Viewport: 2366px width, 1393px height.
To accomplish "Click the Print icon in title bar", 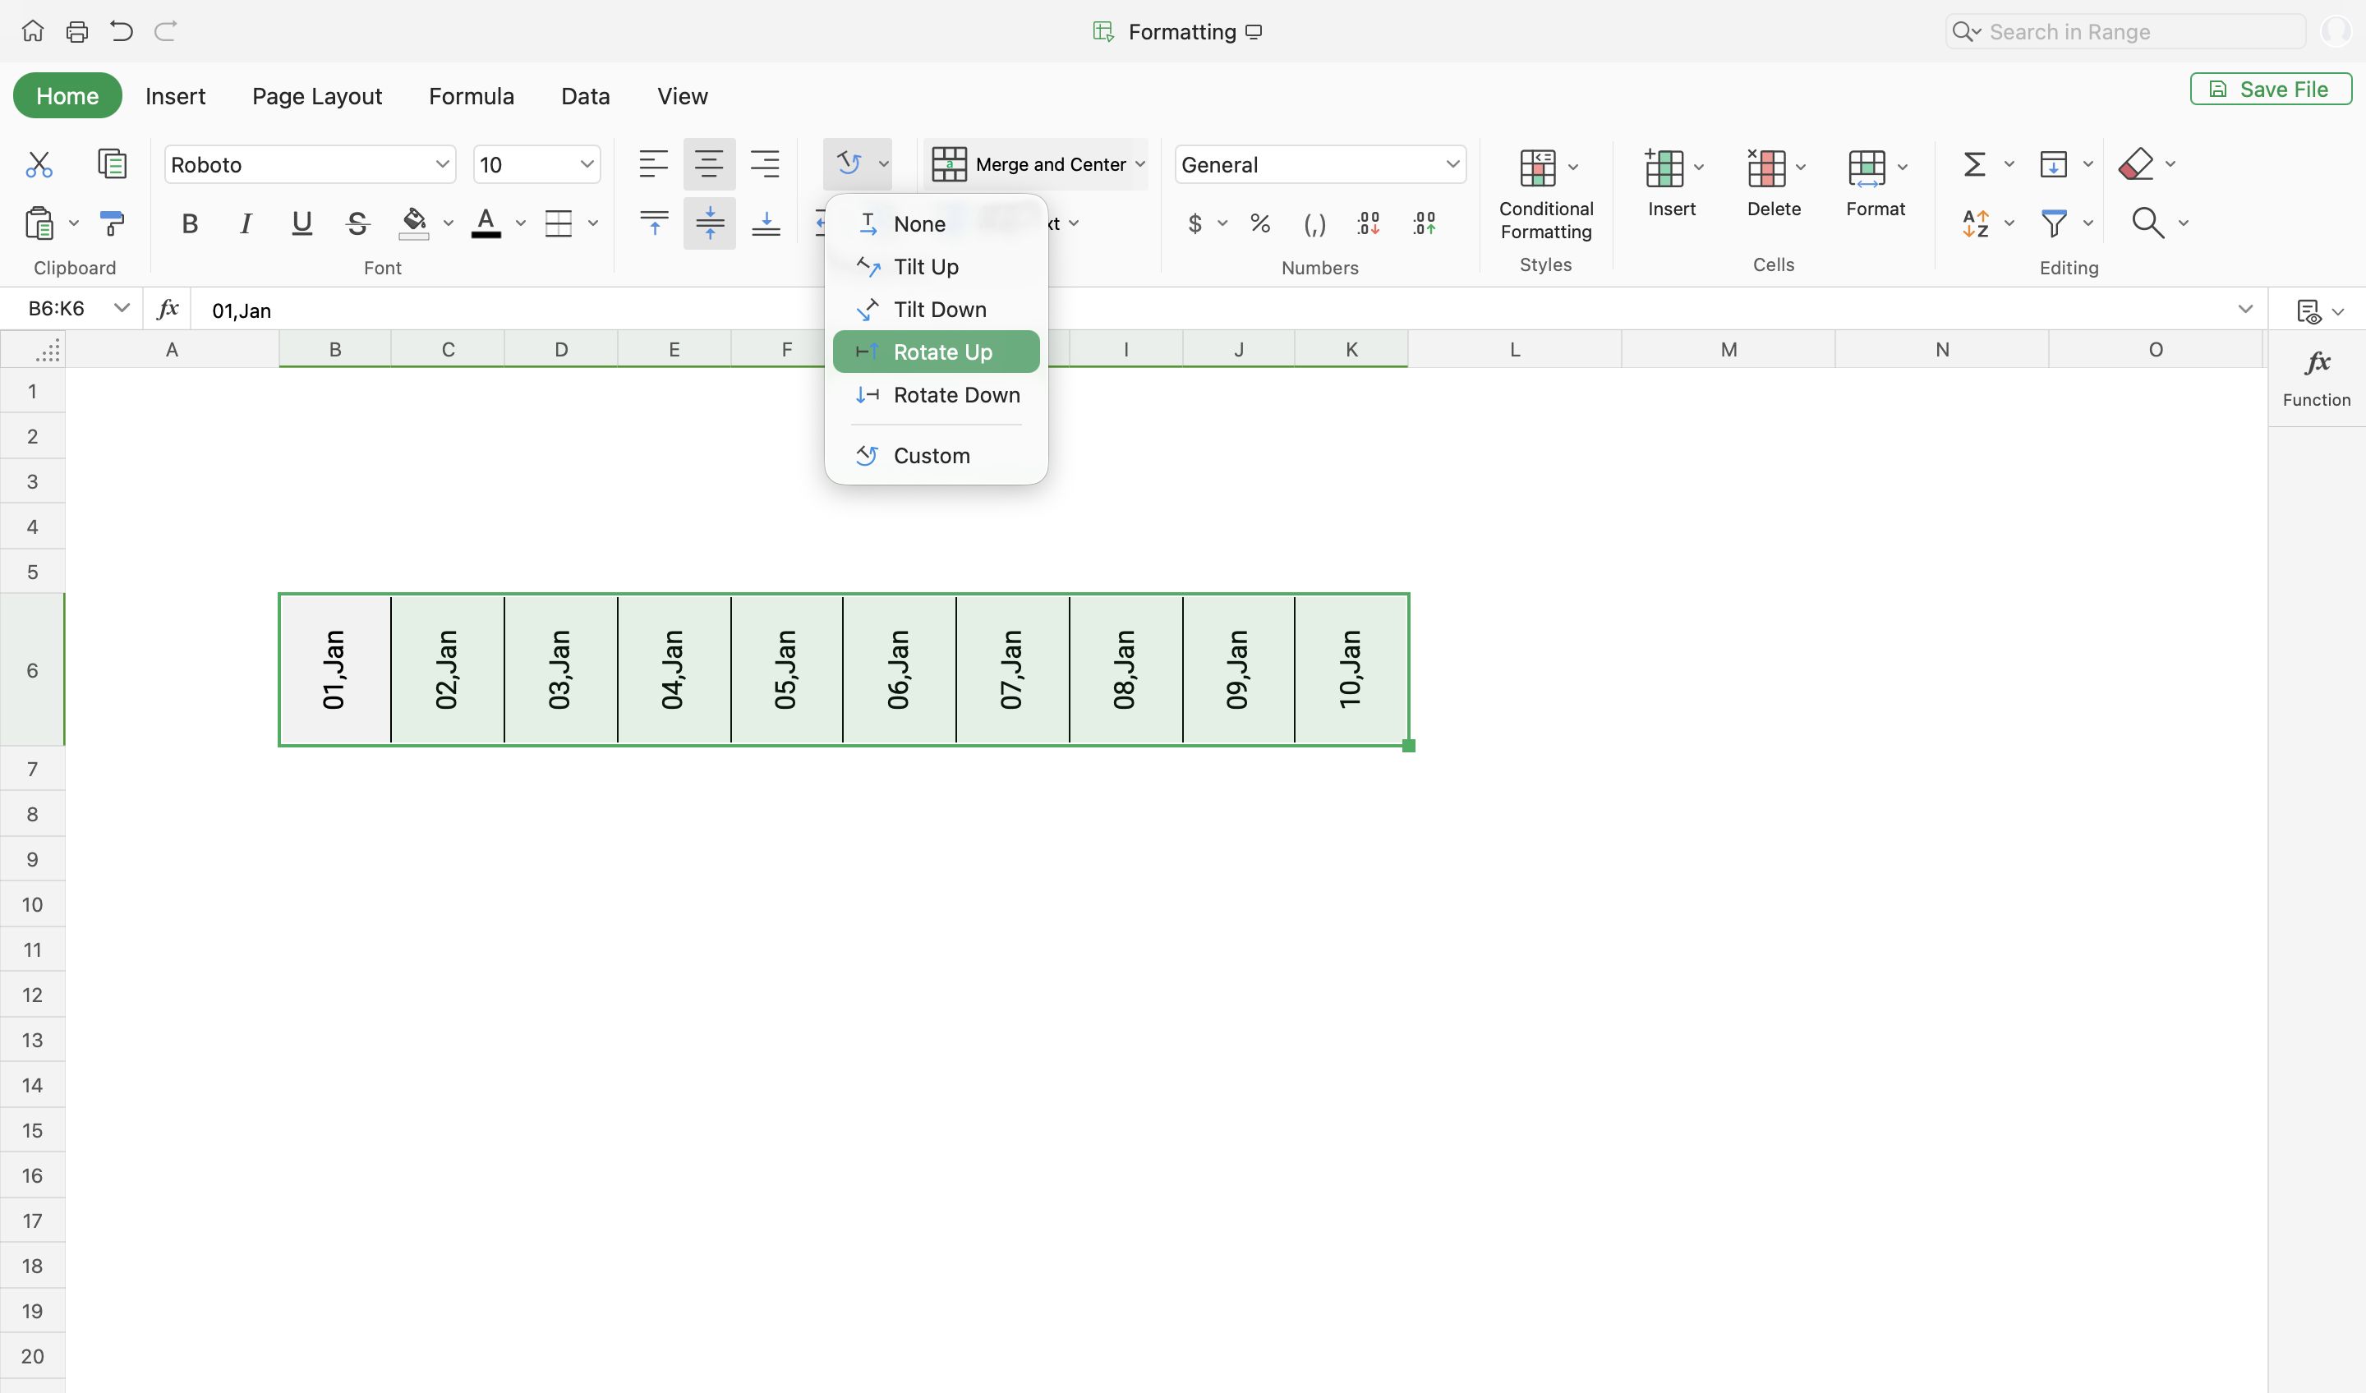I will coord(77,32).
